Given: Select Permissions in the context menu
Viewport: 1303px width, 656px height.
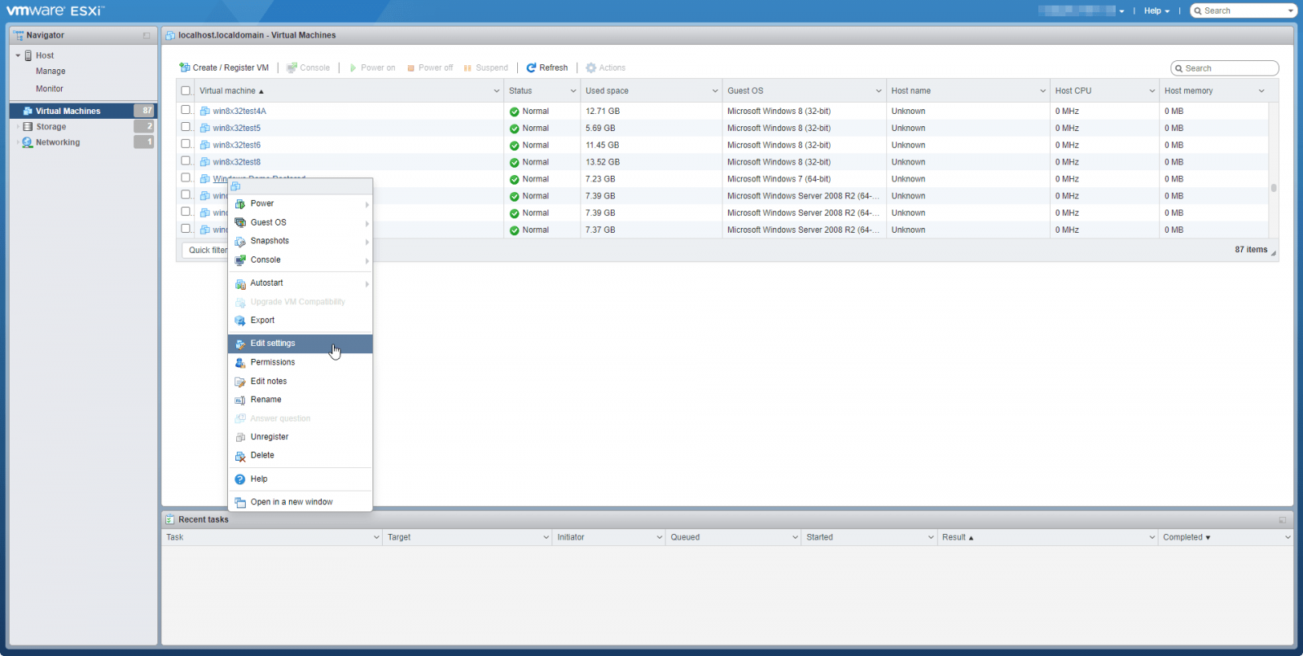Looking at the screenshot, I should pos(300,362).
